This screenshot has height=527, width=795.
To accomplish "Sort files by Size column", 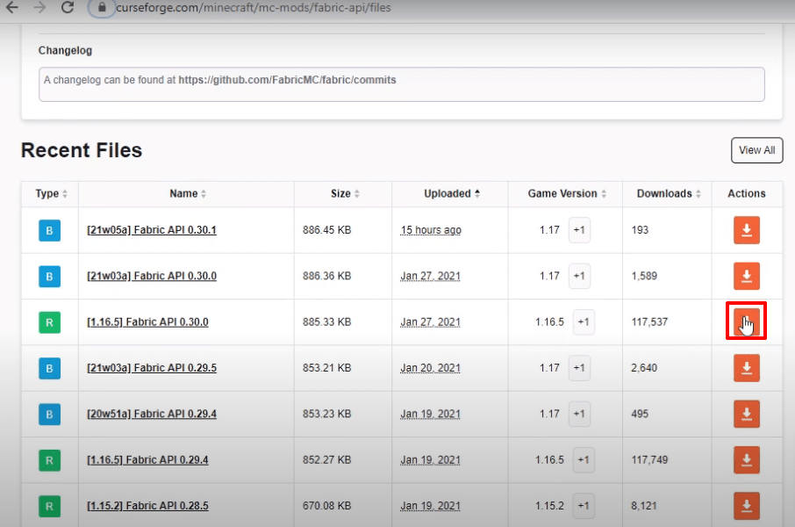I will (x=345, y=193).
